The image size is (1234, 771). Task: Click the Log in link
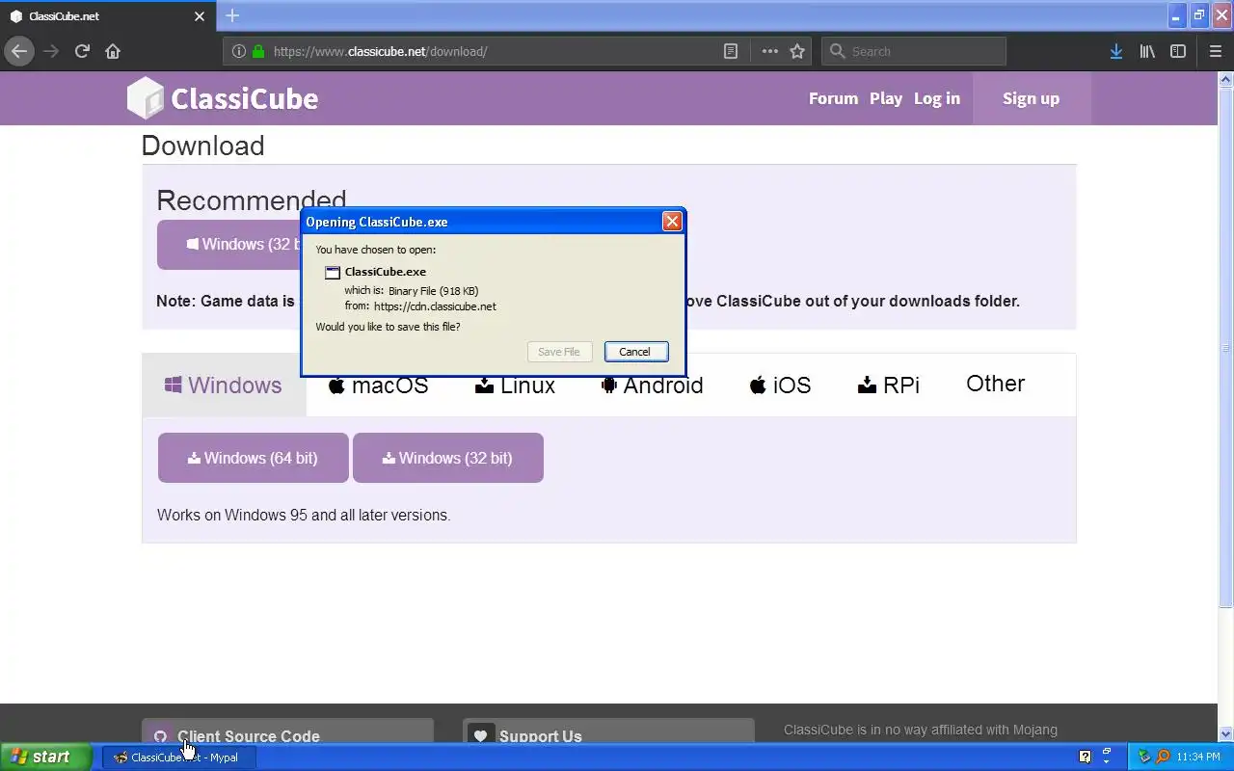pos(937,98)
